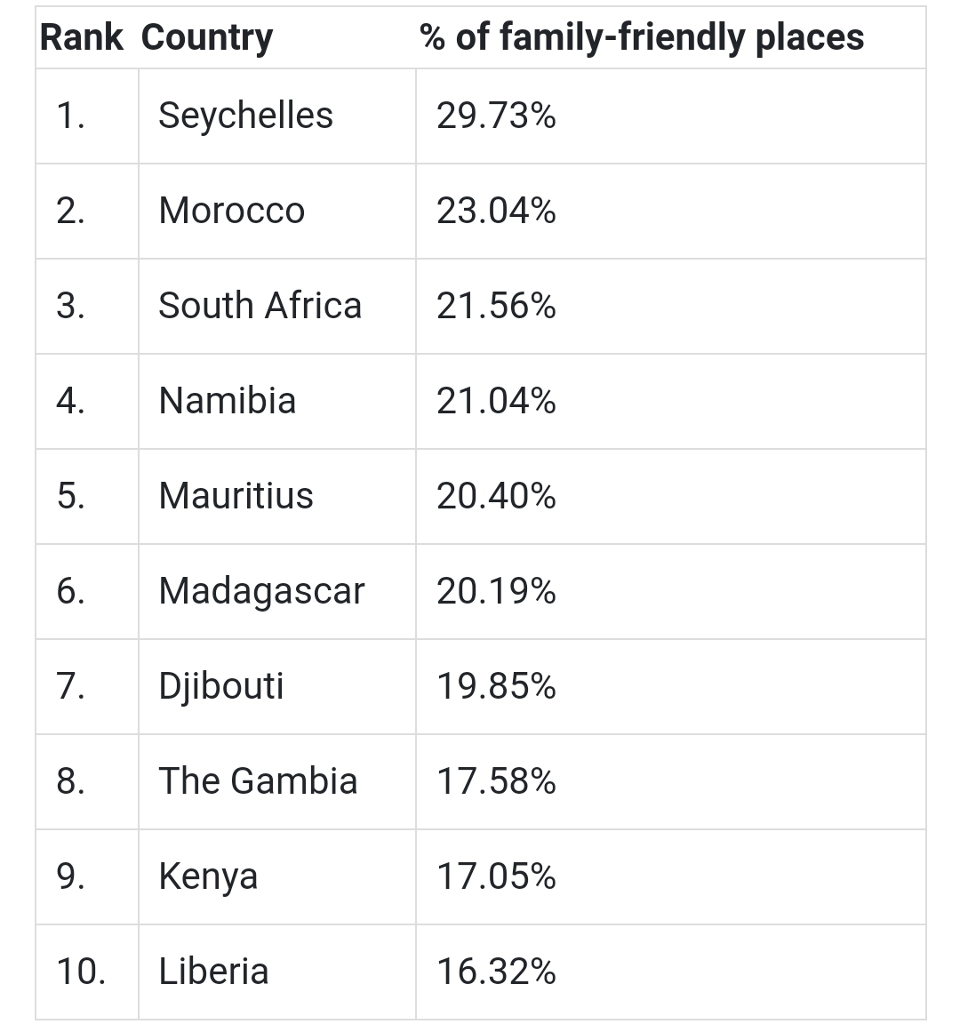The image size is (960, 1024).
Task: Click the Country column header
Action: tap(206, 37)
